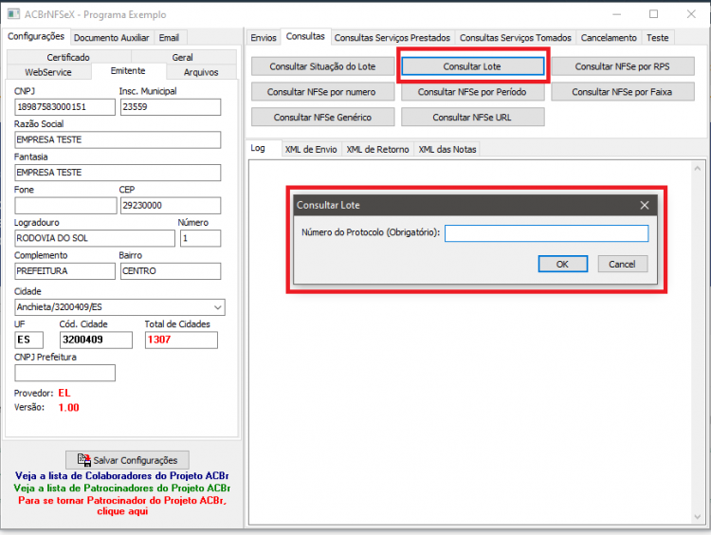This screenshot has width=711, height=535.
Task: Select the WebService sub-tab
Action: (x=48, y=72)
